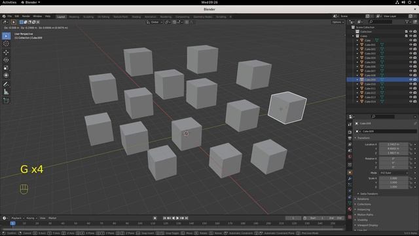Toggle render camera icon for Cube.005
This screenshot has width=419, height=236.
(x=415, y=62)
